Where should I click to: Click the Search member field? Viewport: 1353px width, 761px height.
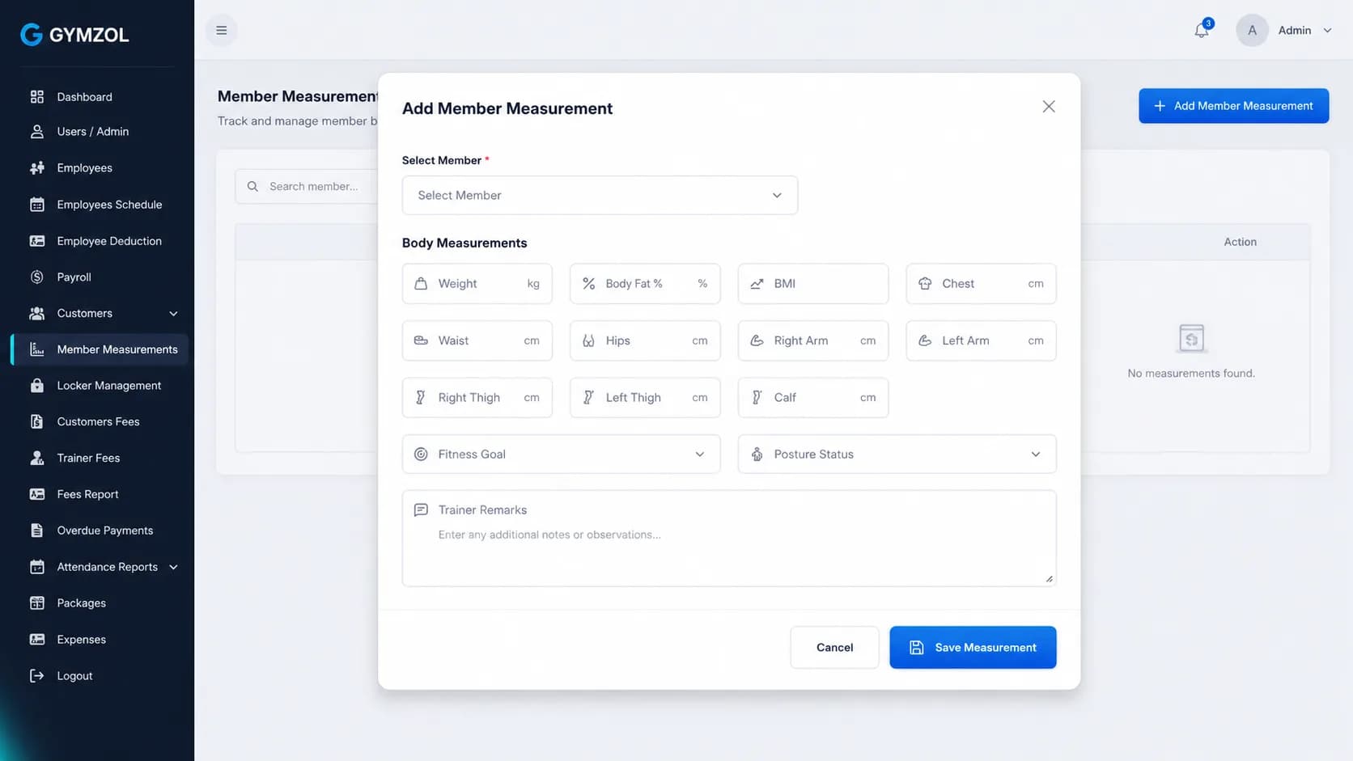[x=307, y=187]
